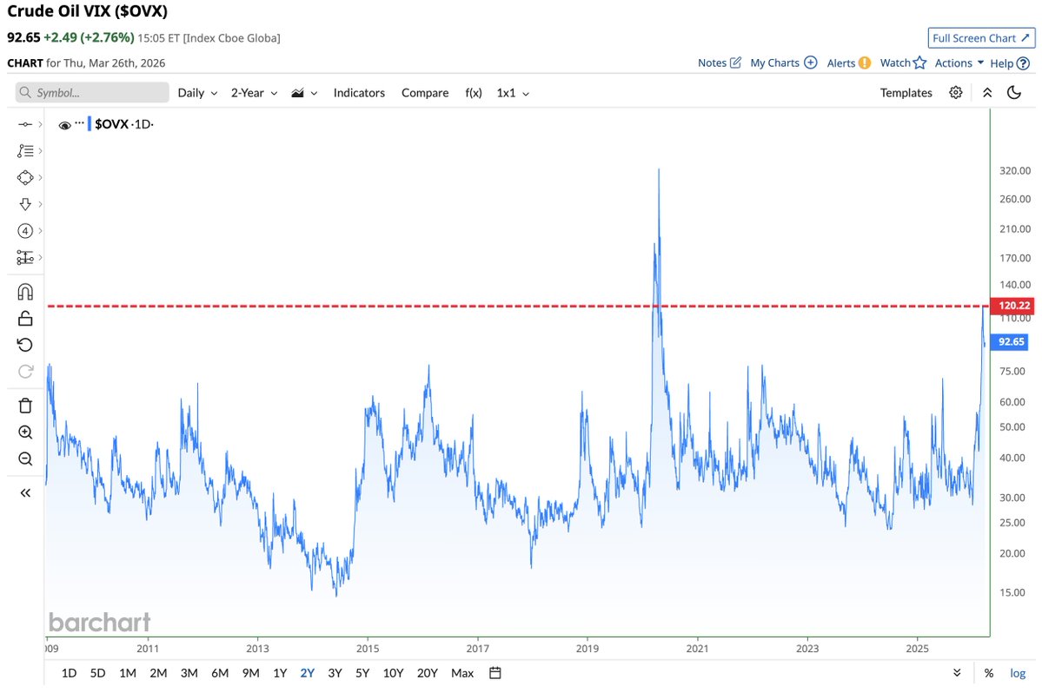Viewport: 1042px width, 693px height.
Task: Open the calendar date picker
Action: pyautogui.click(x=494, y=673)
